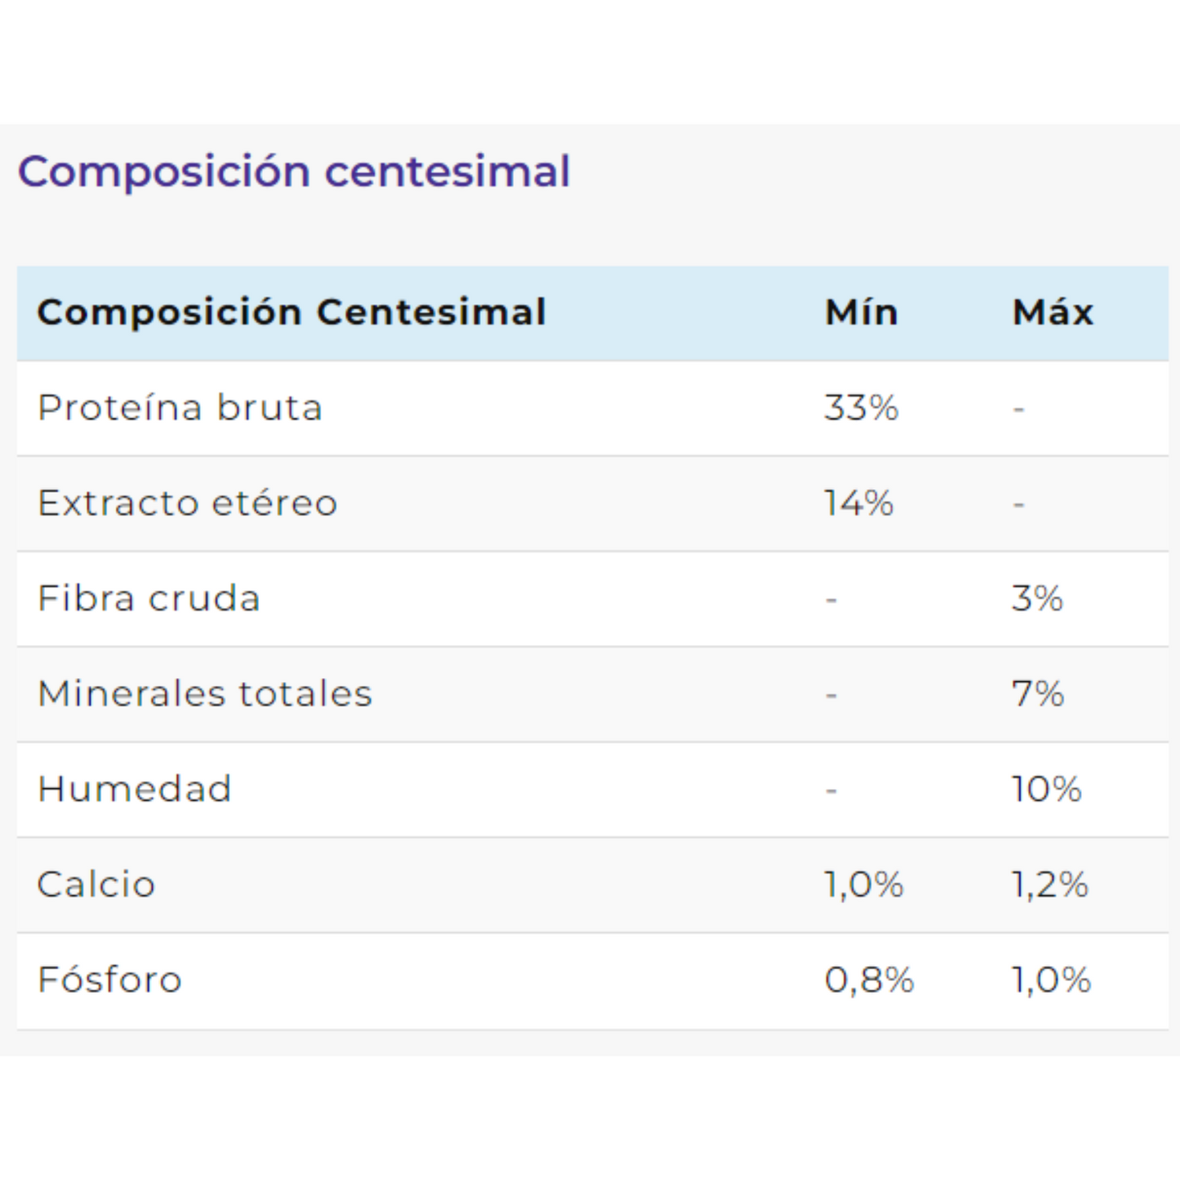Select the 'Humedad' row label
The image size is (1180, 1180).
coord(135,790)
